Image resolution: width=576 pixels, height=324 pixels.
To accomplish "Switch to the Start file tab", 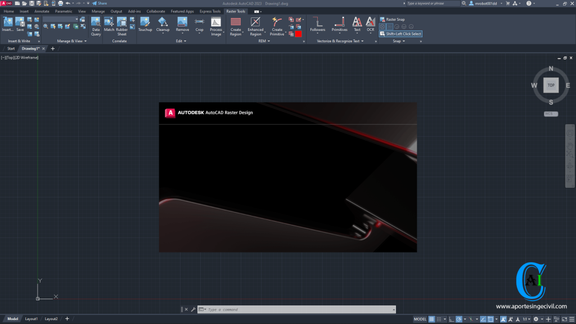I will pyautogui.click(x=11, y=48).
